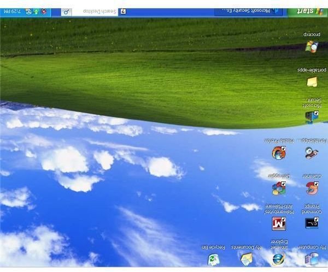
Task: Open the portable-apps folder icon
Action: pos(312,82)
